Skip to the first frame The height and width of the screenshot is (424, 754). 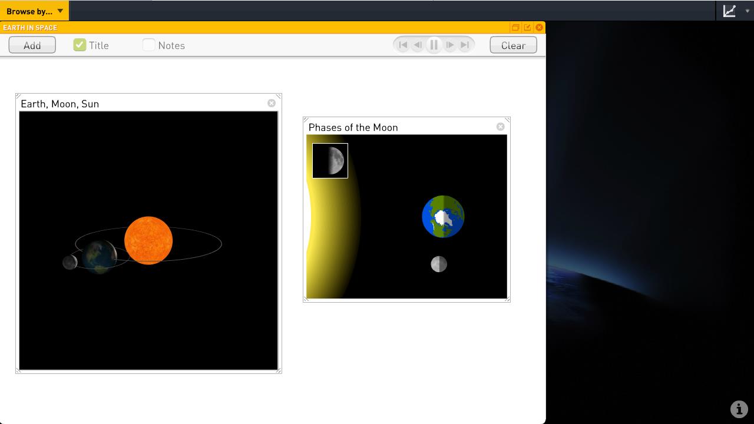pyautogui.click(x=403, y=45)
